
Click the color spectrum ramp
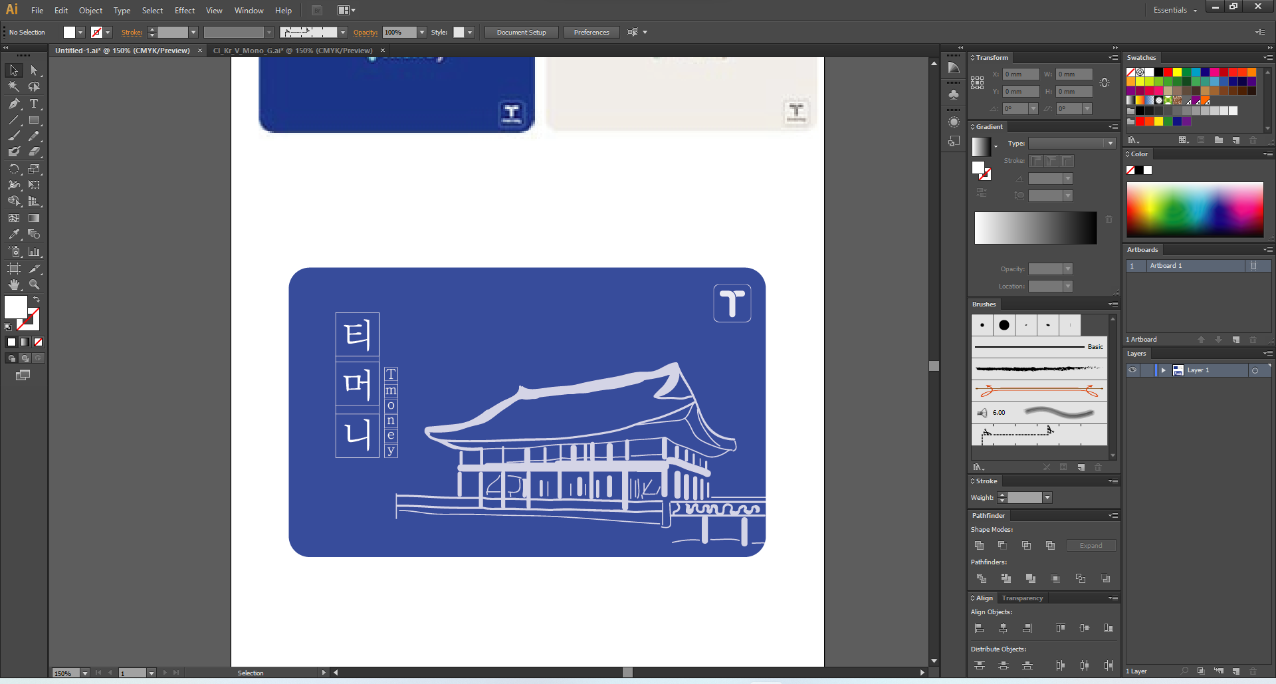(1195, 210)
